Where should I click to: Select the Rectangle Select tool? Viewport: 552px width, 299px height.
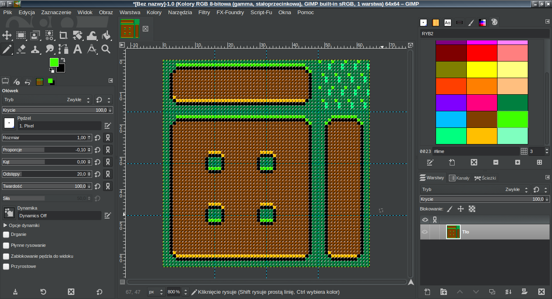point(21,35)
